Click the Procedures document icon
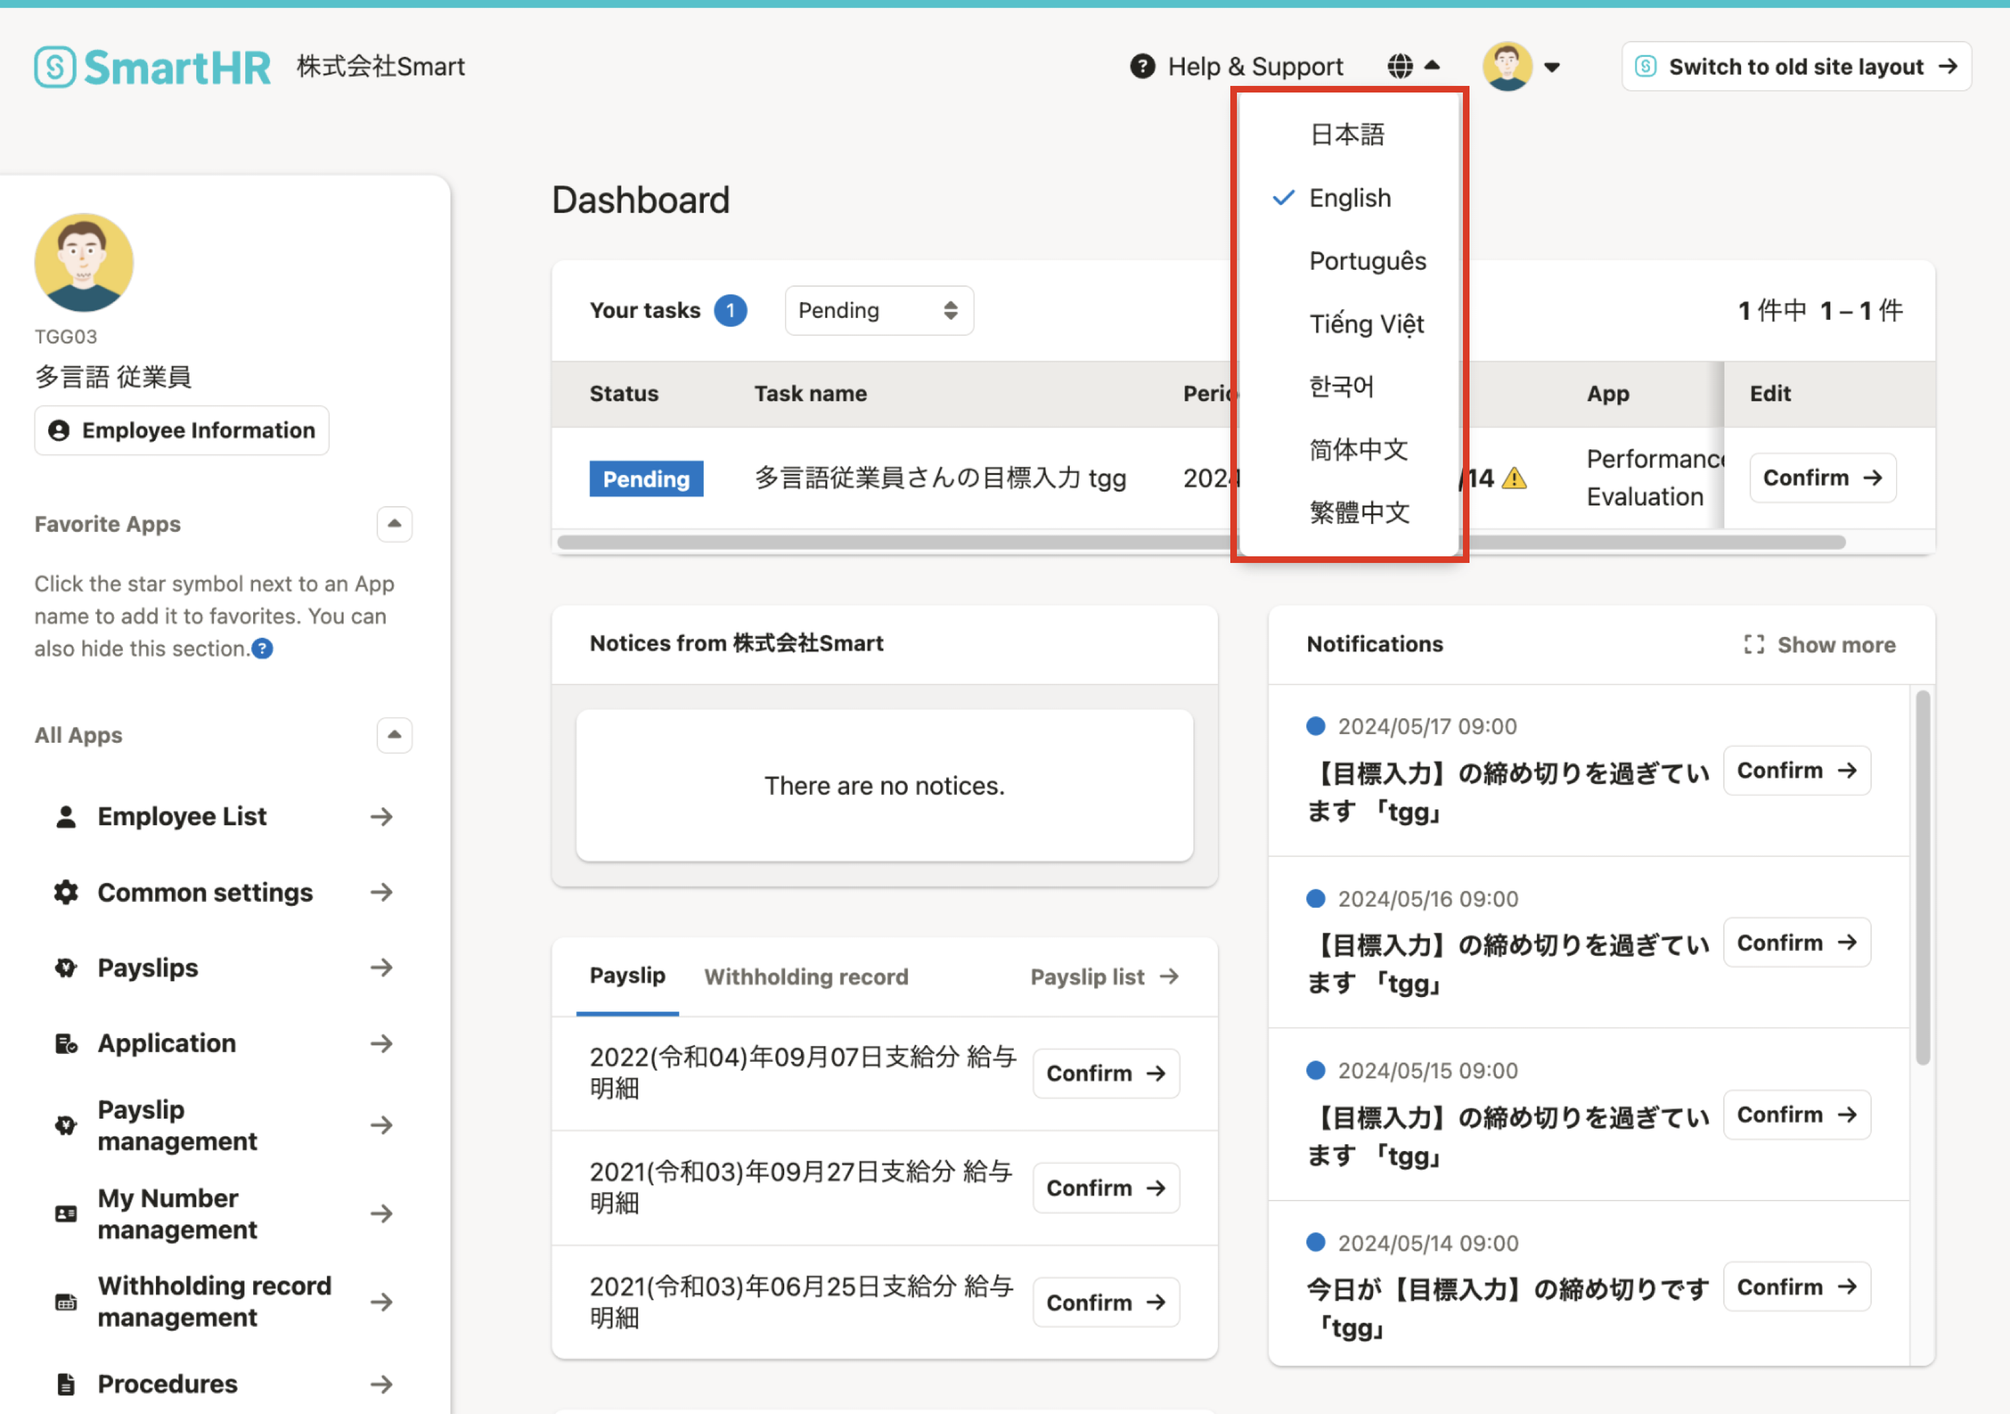The image size is (2010, 1414). (65, 1384)
